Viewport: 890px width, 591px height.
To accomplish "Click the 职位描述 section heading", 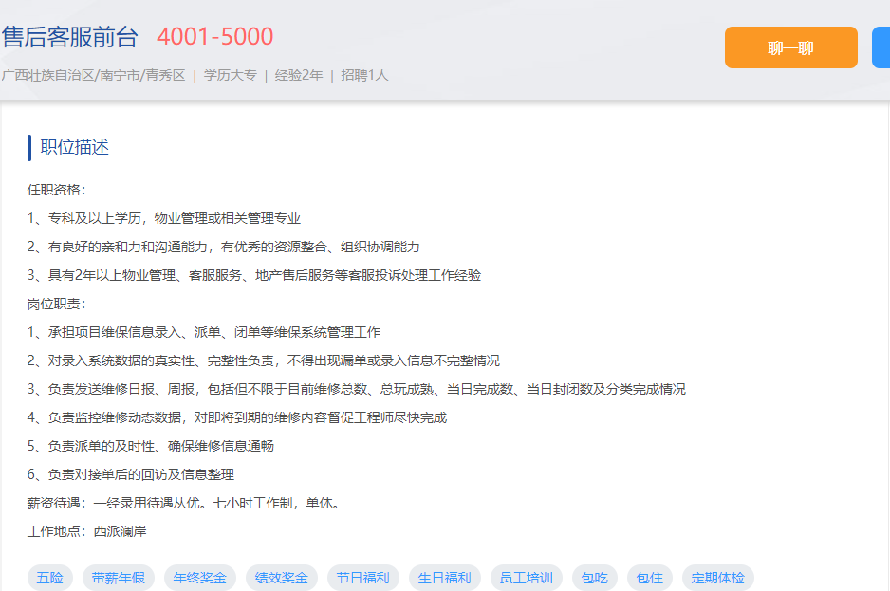I will 75,147.
